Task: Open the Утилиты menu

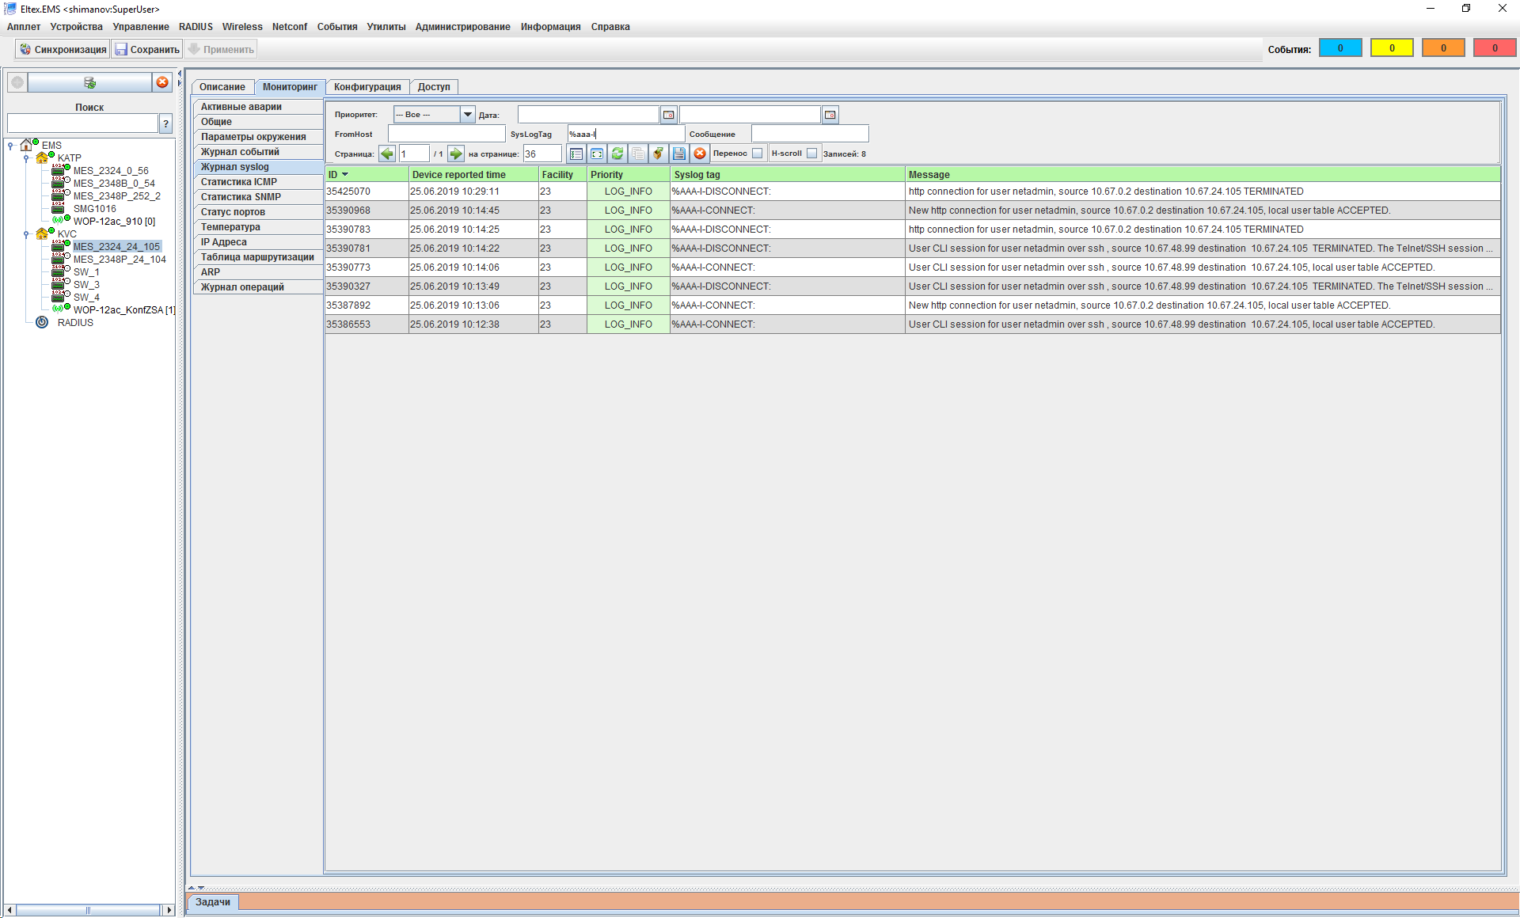Action: tap(386, 26)
